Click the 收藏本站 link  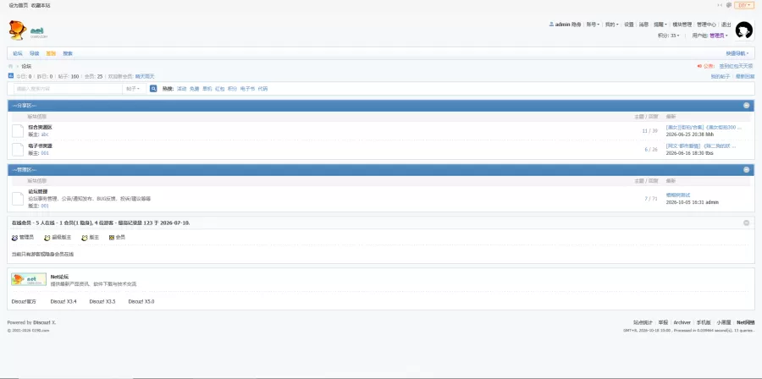point(41,5)
